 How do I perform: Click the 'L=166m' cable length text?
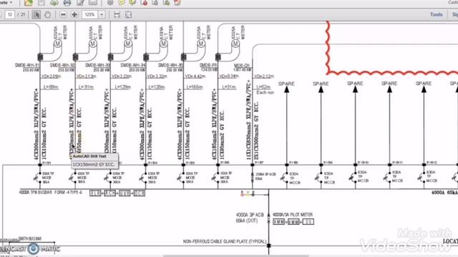(194, 87)
